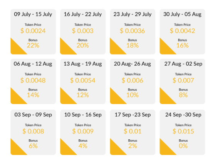The image size is (218, 165).
Task: Click the yellow triangle on 20 Aug - 26 Aug card
Action: (116, 98)
